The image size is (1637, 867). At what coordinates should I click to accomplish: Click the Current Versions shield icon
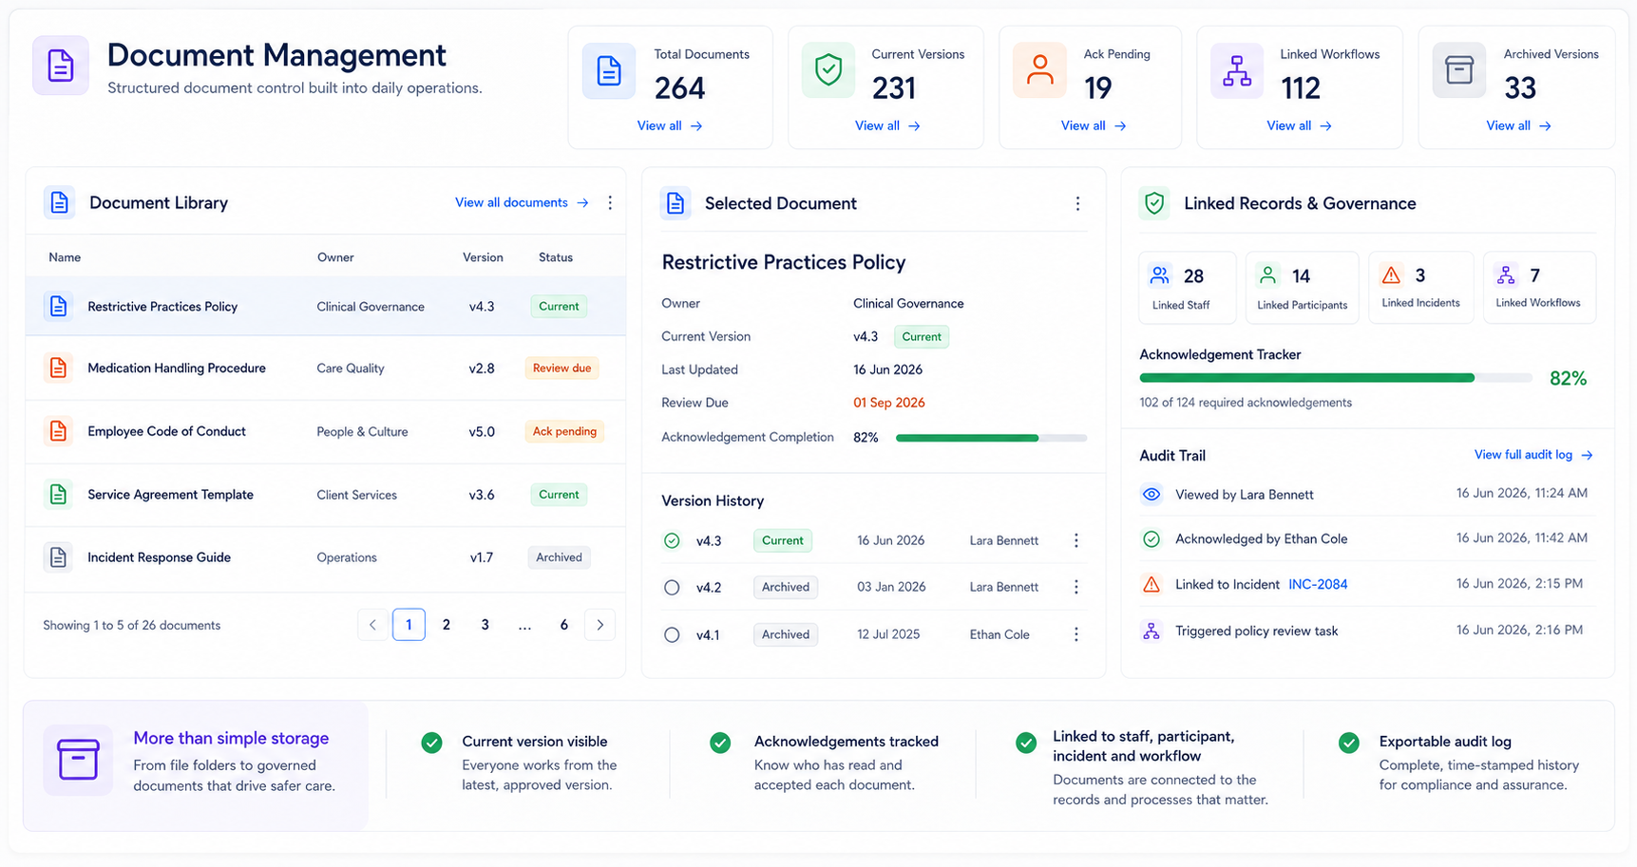point(828,70)
